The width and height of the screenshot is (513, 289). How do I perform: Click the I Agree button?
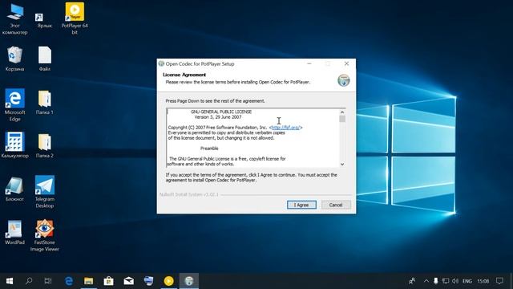(x=301, y=205)
